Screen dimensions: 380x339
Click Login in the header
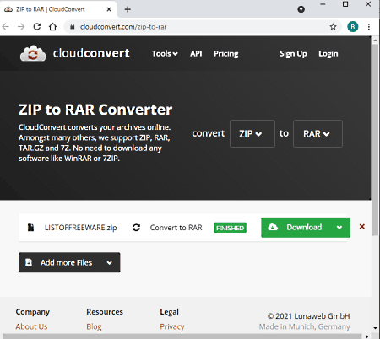click(x=328, y=54)
